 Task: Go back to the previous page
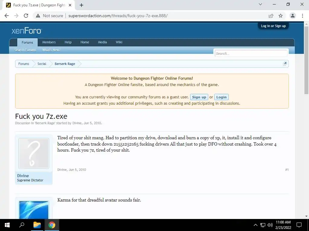pos(7,16)
